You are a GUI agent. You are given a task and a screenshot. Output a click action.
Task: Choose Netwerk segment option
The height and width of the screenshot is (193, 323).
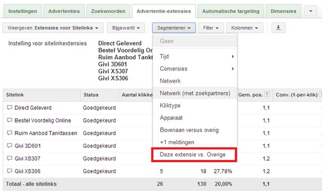tap(195, 81)
